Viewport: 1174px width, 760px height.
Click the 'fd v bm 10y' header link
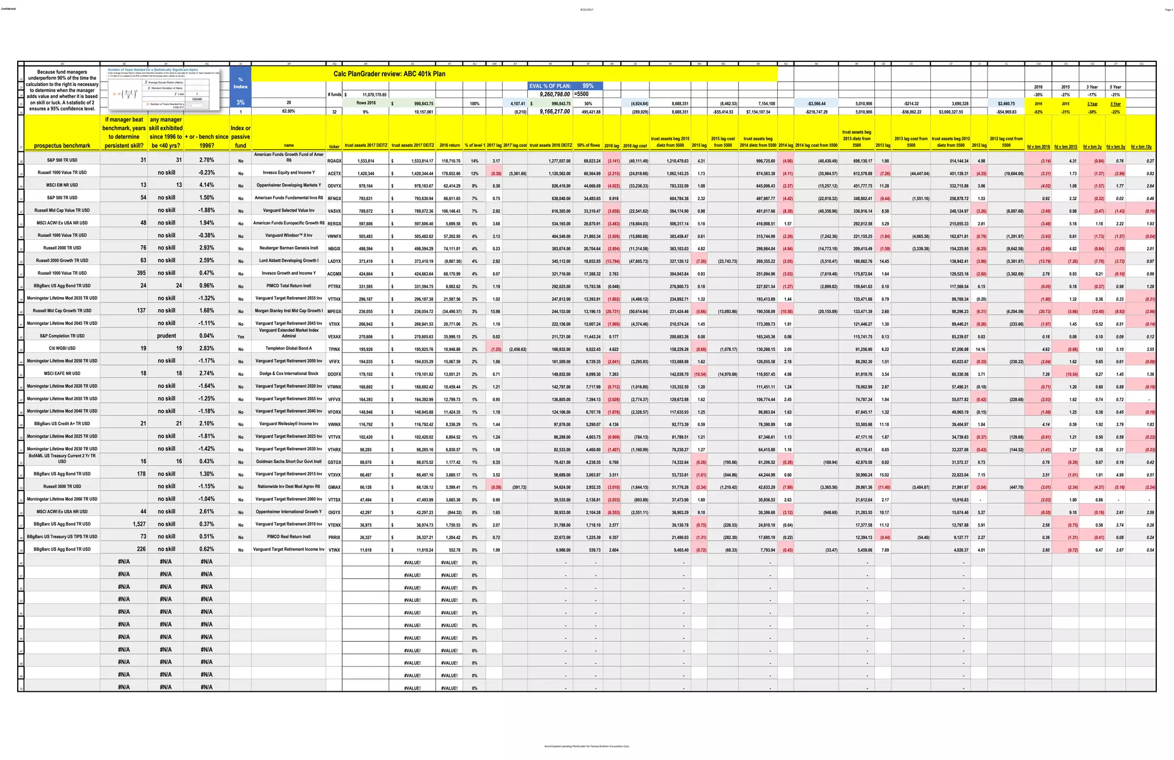(1141, 147)
